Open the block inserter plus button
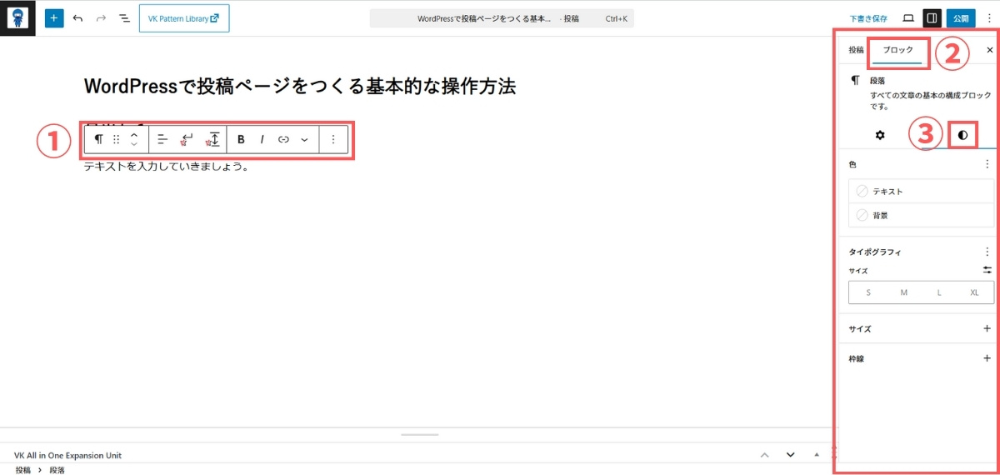1000x475 pixels. (x=54, y=17)
